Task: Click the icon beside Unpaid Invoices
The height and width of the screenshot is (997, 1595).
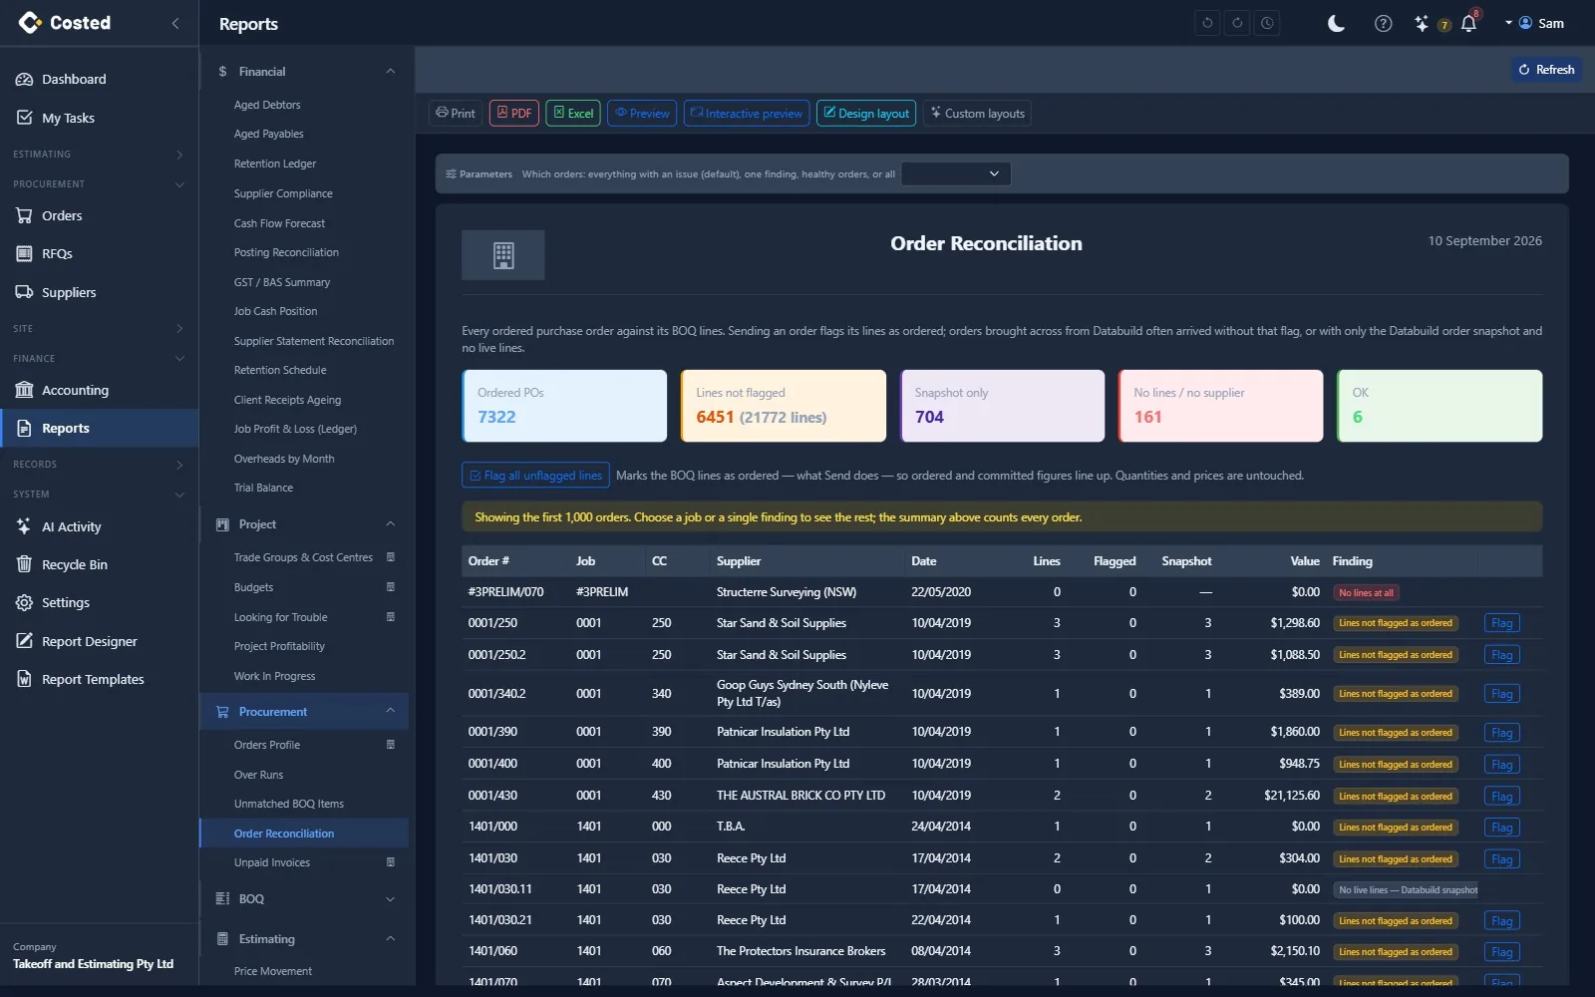Action: click(x=390, y=862)
